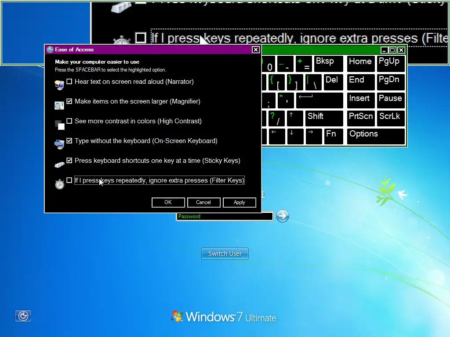Click the High Contrast icon

tap(59, 125)
